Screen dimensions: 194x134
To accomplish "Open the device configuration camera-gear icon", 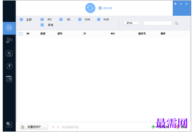I will point(9,41).
